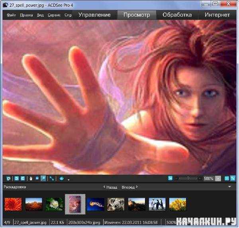Click the Изменен 22.03.2011 date entry
The height and width of the screenshot is (228, 239).
pos(131,222)
